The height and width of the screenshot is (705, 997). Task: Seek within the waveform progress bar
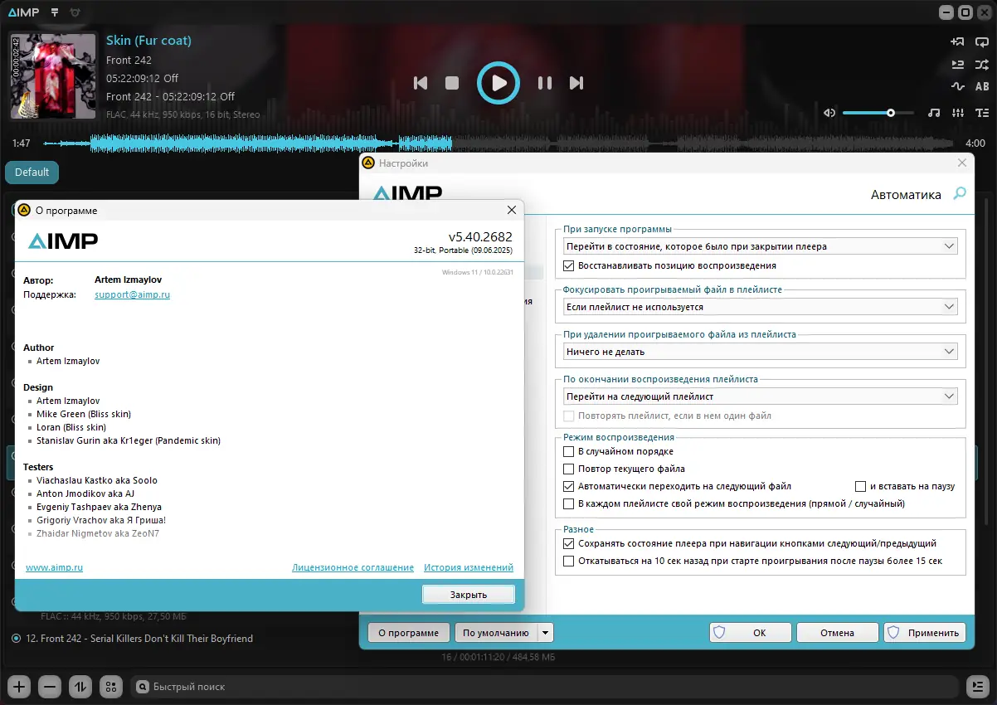tap(498, 143)
